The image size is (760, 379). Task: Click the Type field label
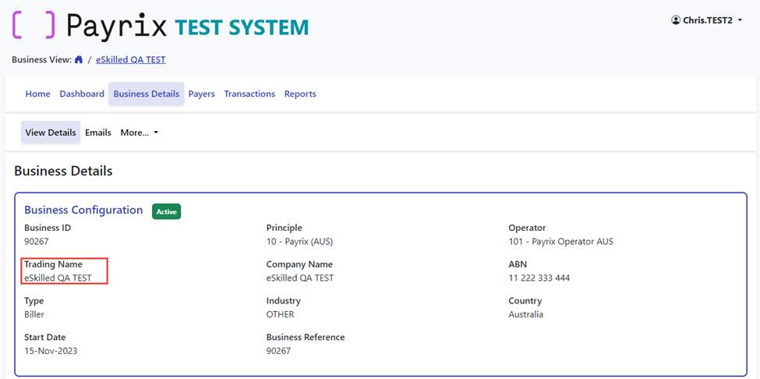point(34,301)
